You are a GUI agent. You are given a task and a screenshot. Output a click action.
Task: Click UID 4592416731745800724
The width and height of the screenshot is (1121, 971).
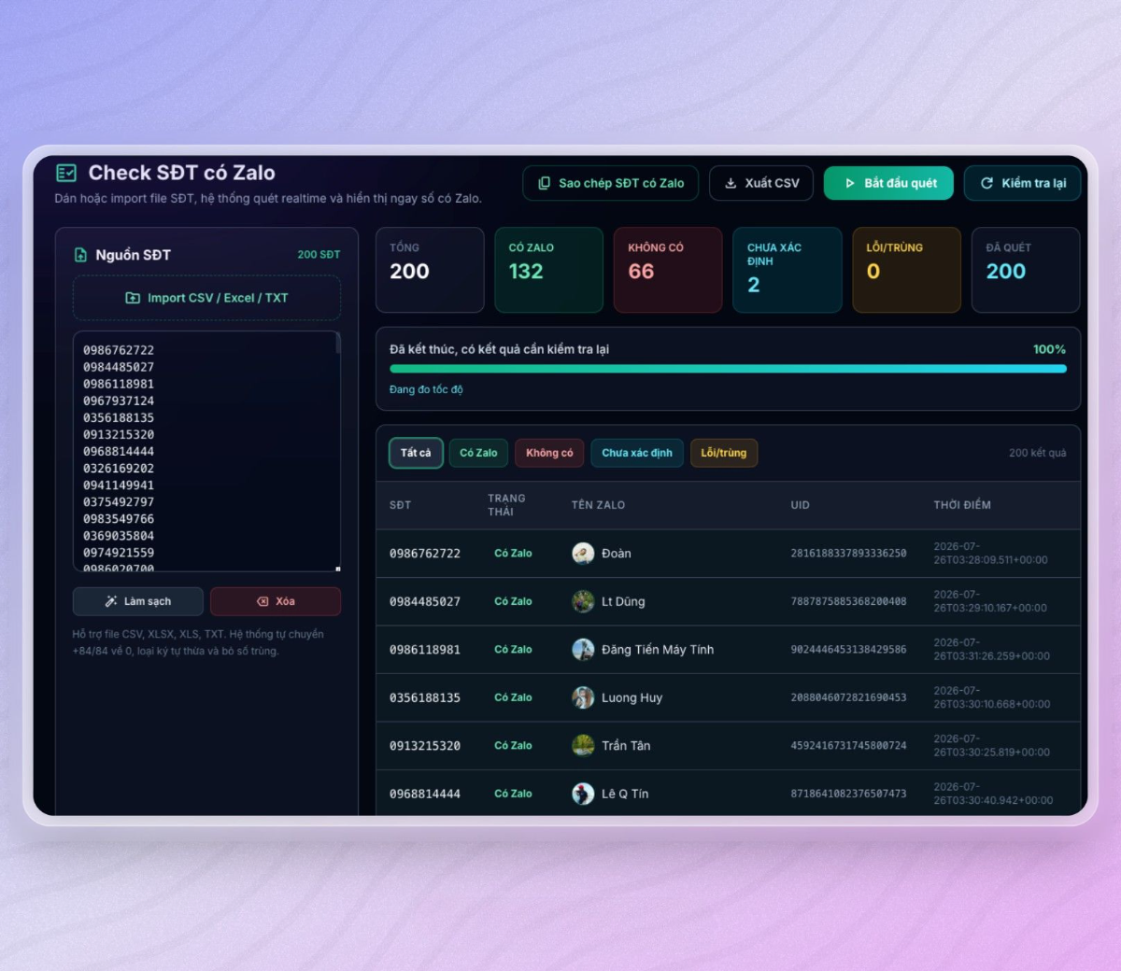pos(848,745)
